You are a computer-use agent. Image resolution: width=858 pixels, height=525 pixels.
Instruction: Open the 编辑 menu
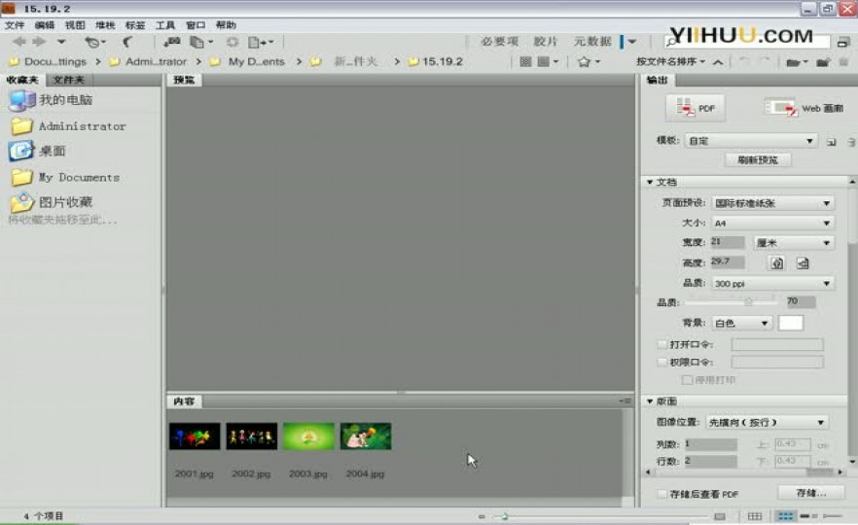click(45, 25)
